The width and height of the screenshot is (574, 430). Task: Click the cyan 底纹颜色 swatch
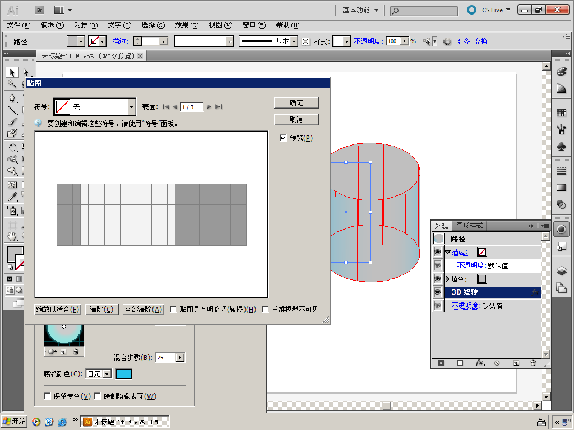(x=124, y=373)
